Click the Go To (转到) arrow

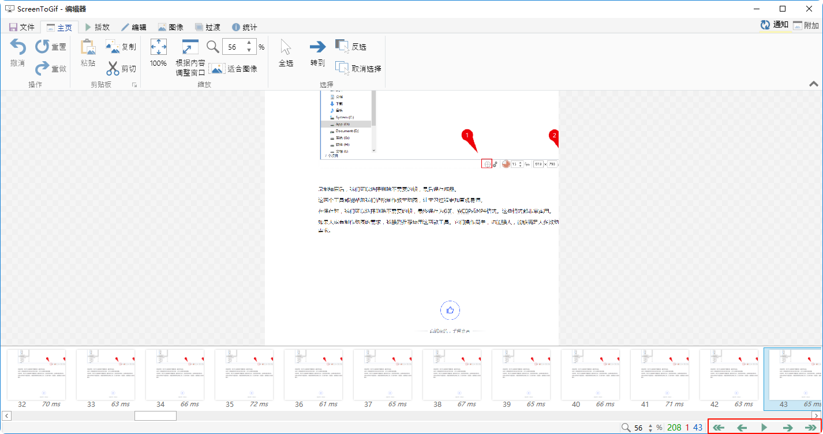(317, 47)
